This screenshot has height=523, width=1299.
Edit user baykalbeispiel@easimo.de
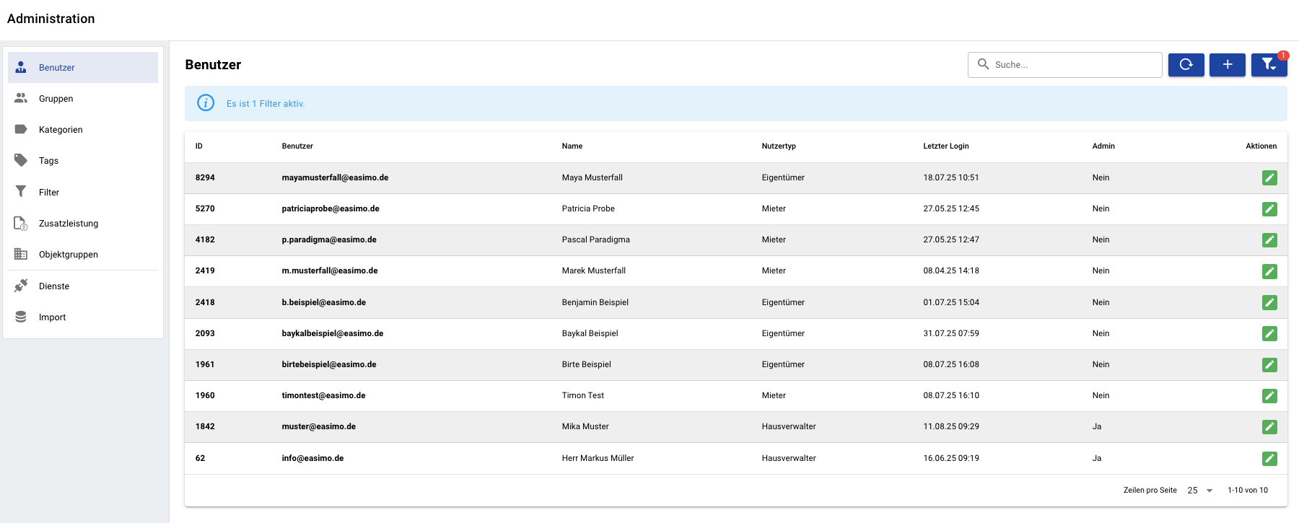click(1269, 333)
